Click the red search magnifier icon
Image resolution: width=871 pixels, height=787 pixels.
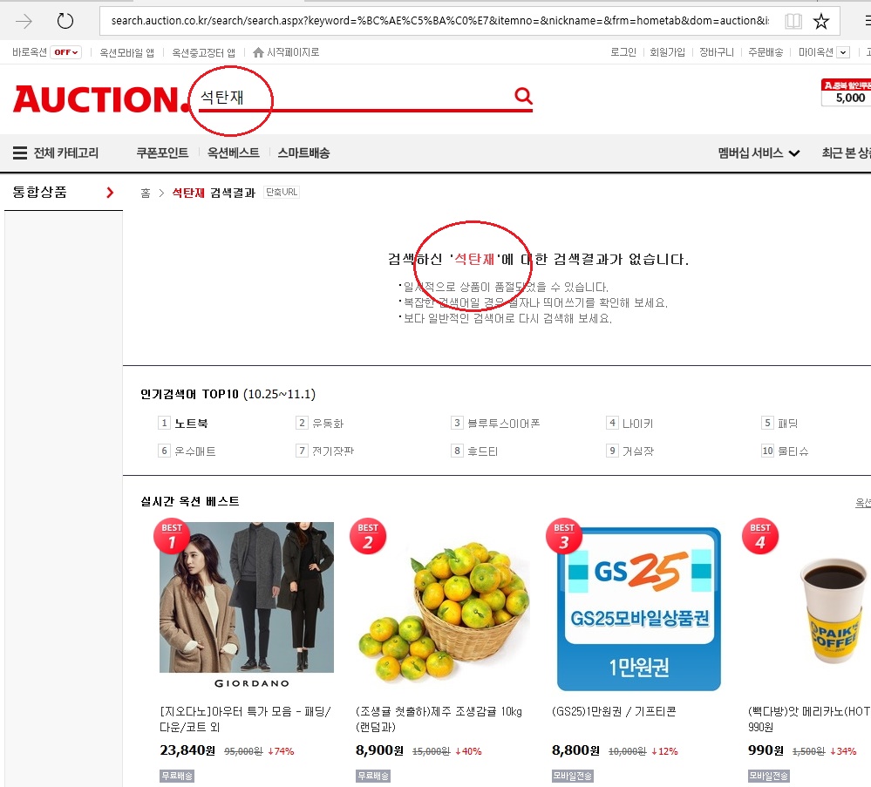(x=523, y=96)
